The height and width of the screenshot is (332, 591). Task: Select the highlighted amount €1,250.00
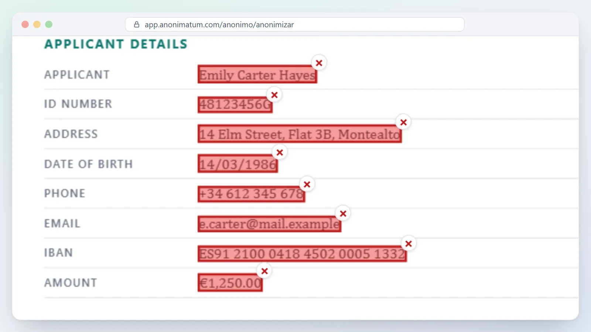pyautogui.click(x=230, y=283)
